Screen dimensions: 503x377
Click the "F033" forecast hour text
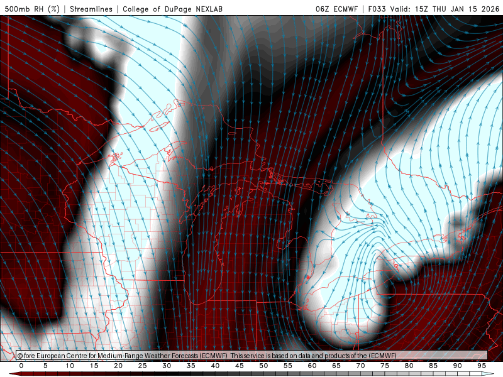[x=377, y=9]
